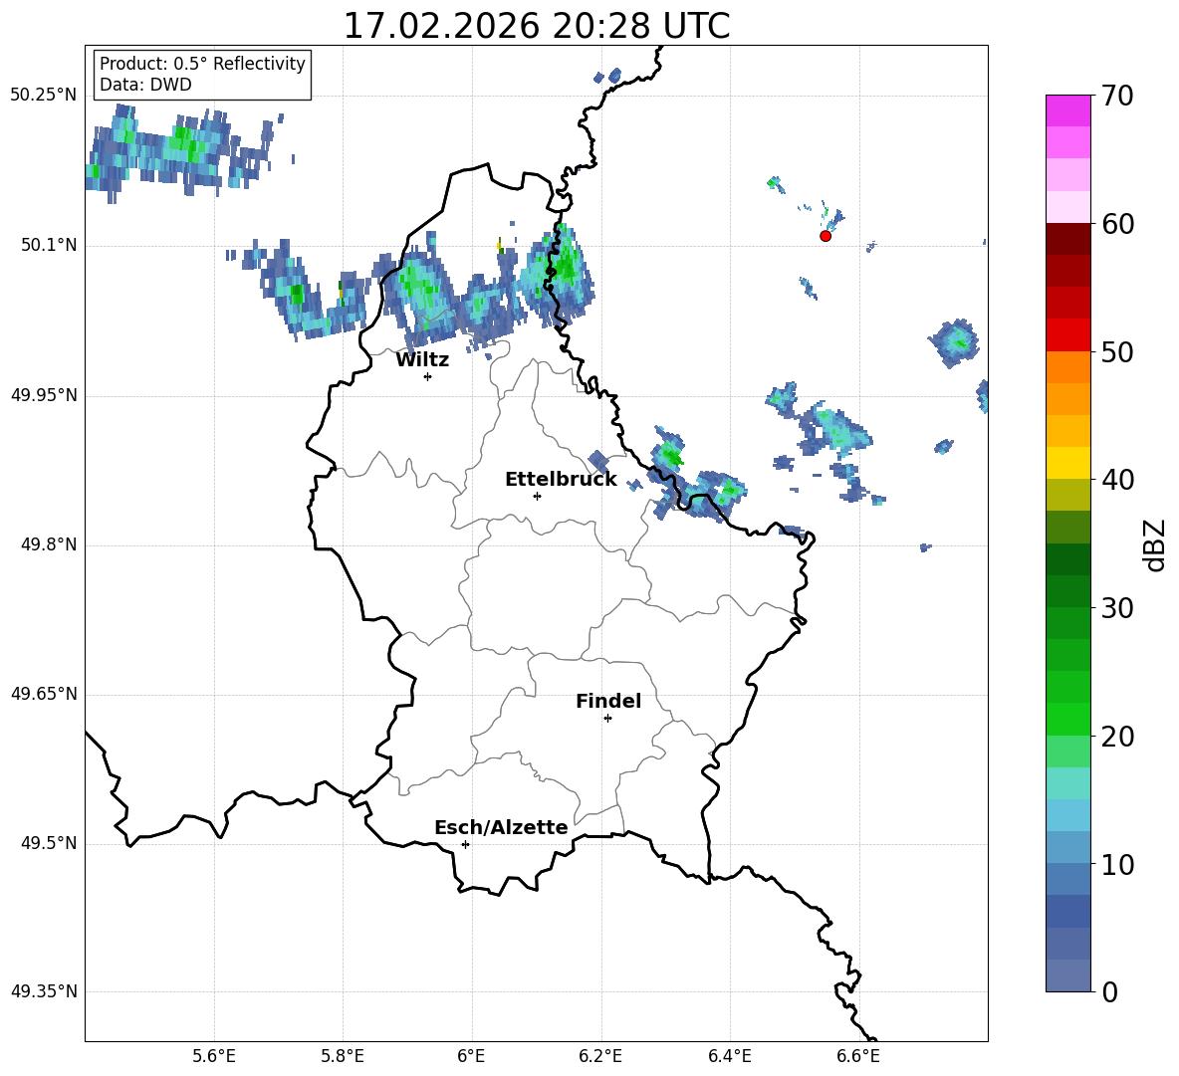Click the Findel station marker cross
1179x1076 pixels.
click(607, 719)
